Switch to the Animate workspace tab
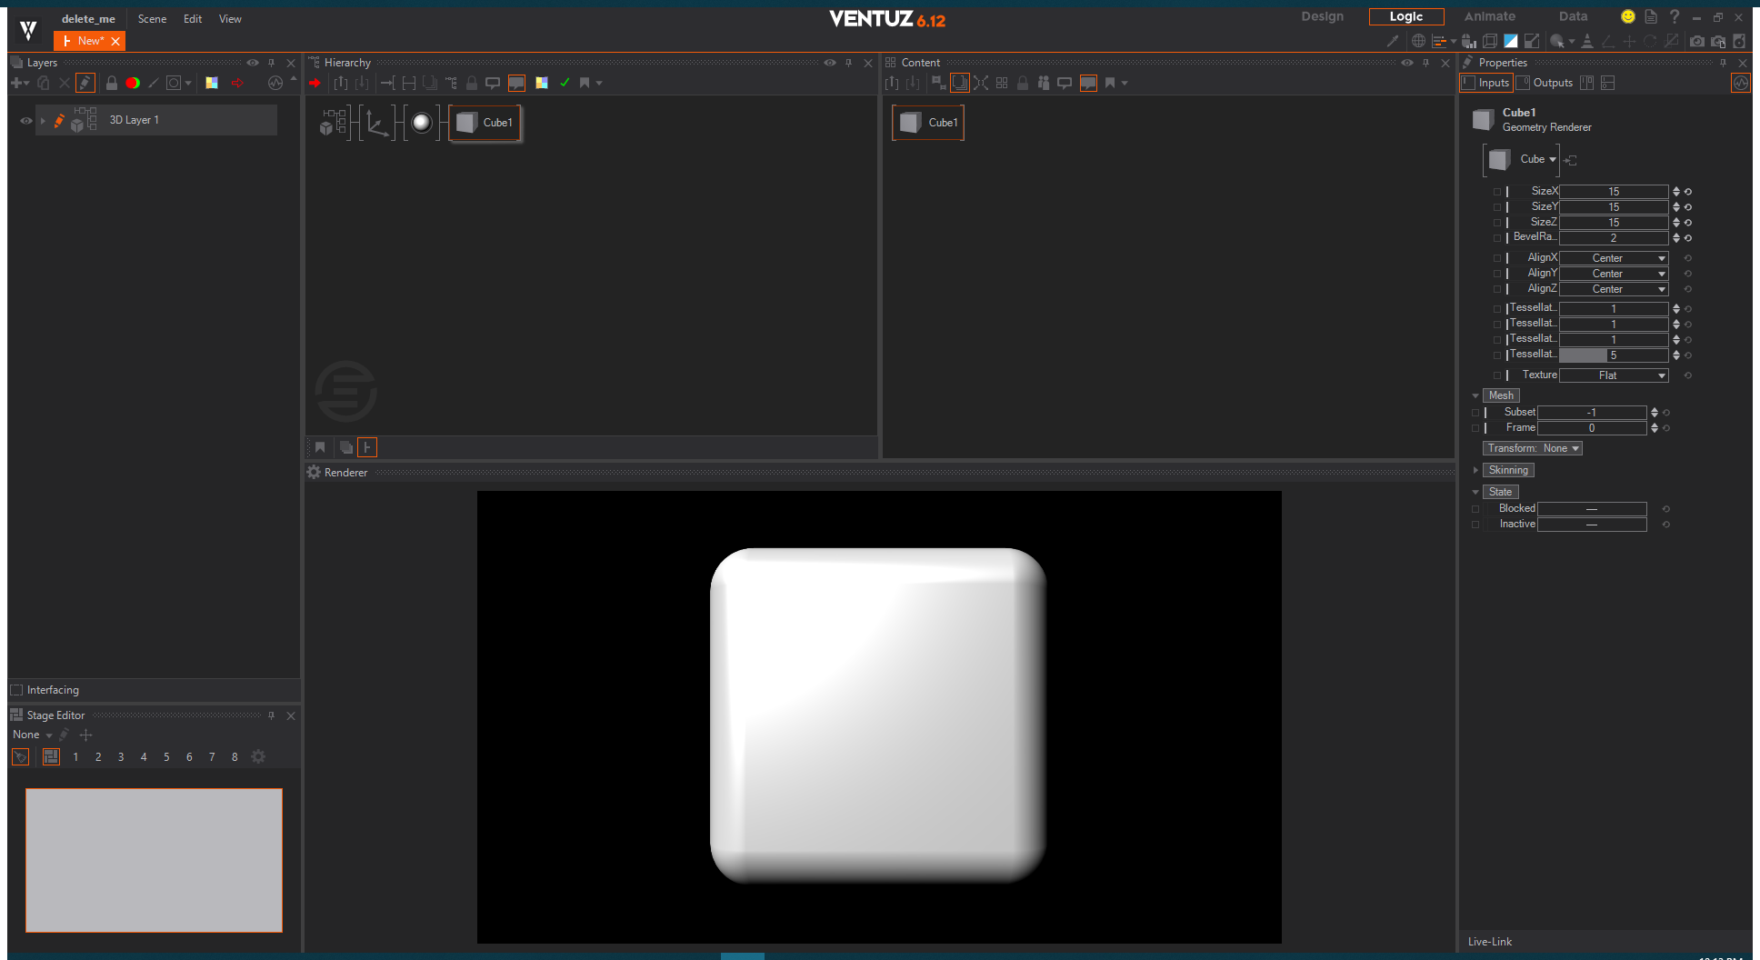 [1489, 16]
